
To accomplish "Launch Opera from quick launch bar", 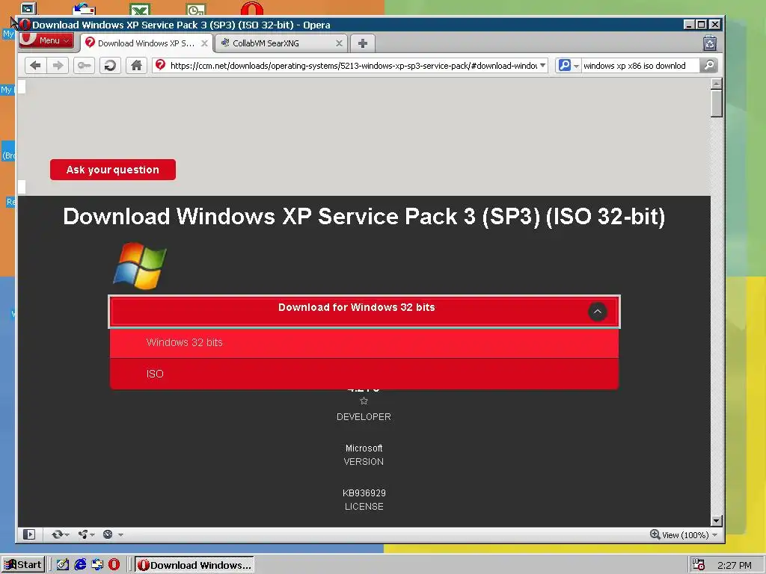I will coord(114,565).
